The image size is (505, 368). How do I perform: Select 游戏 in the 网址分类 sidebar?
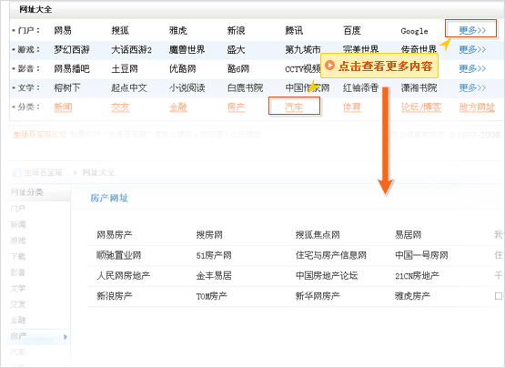click(17, 240)
